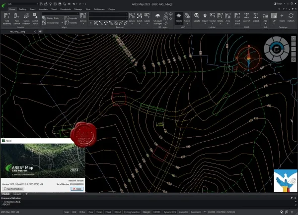Click the Dynamic CCS status button

tap(170, 212)
